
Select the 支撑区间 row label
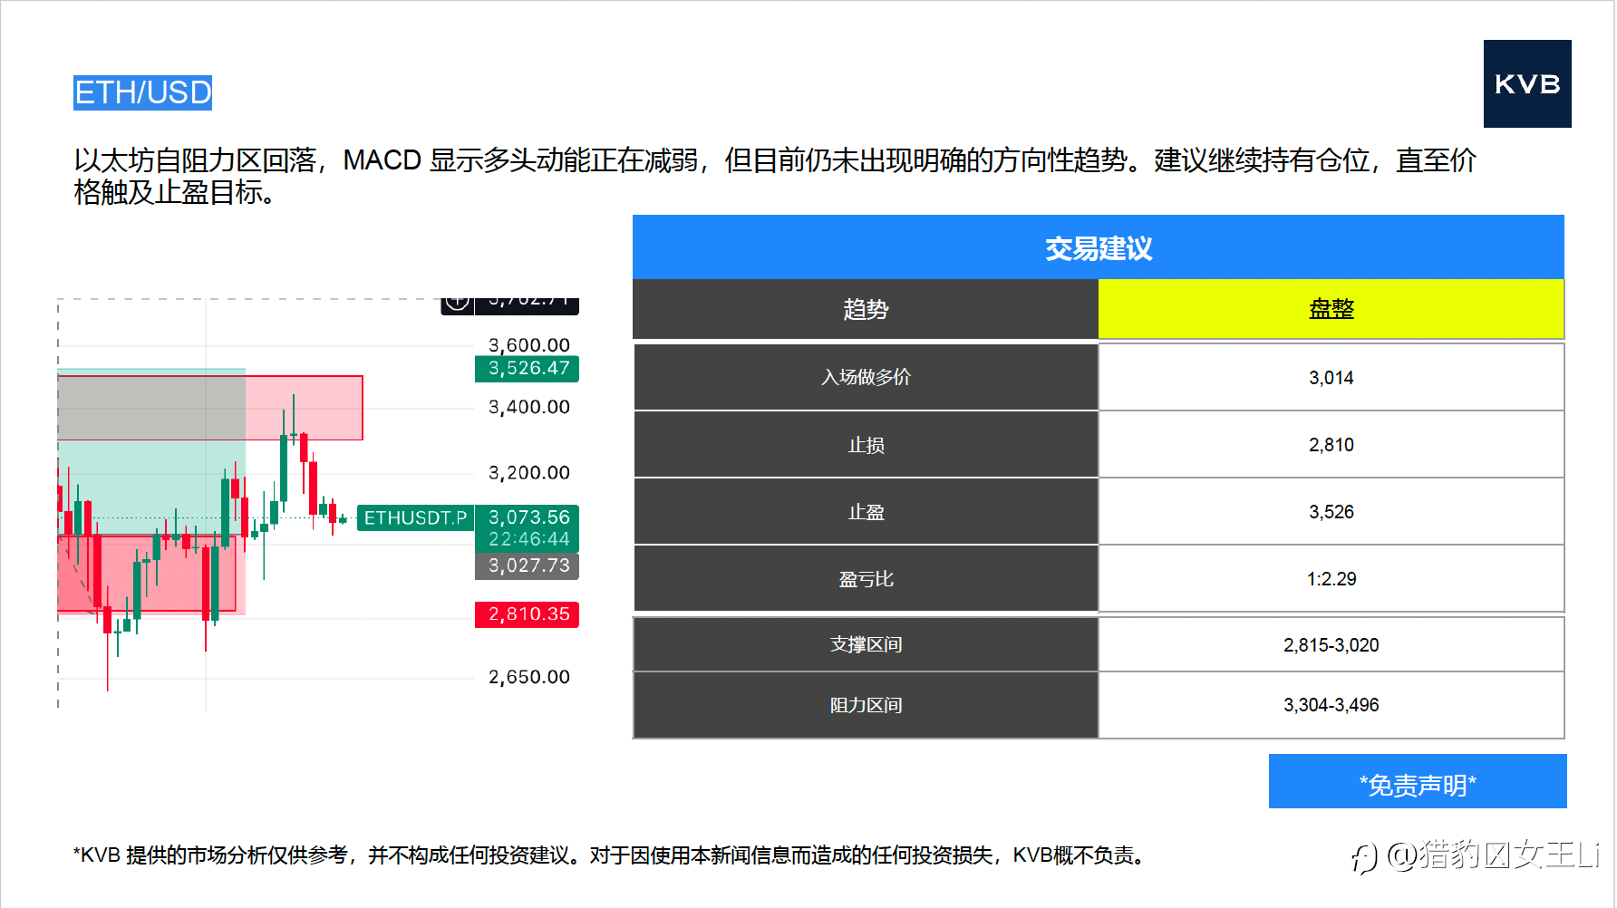pyautogui.click(x=866, y=644)
